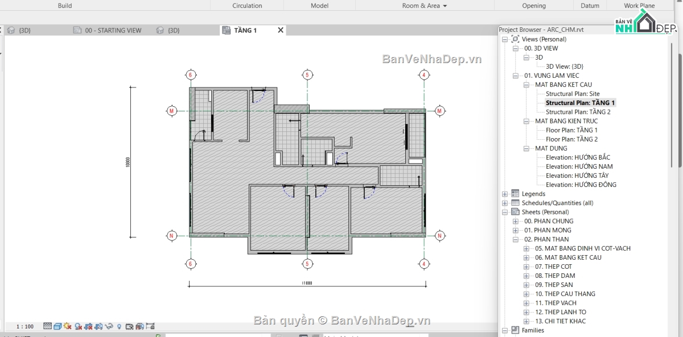
Task: Open the 1 : 100 view scale selector
Action: [25, 327]
